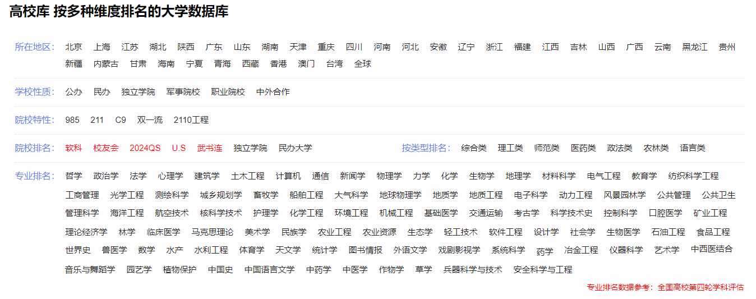The image size is (756, 299).
Task: Open the 全国高校第四轮学科评估 reference link
Action: coord(700,287)
